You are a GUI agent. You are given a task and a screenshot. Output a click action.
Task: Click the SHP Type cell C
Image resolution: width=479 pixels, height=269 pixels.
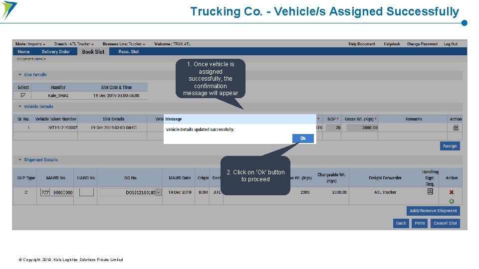click(x=26, y=192)
